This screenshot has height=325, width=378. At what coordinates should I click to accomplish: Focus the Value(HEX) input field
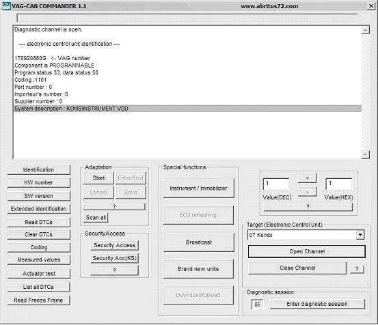(339, 184)
